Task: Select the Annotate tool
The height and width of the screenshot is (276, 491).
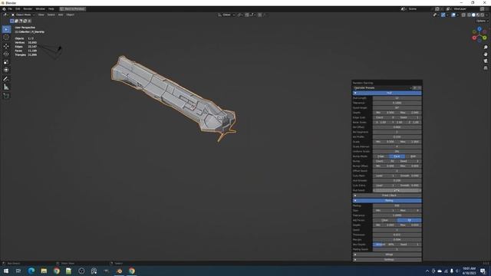Action: tap(6, 79)
